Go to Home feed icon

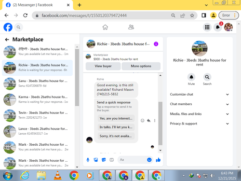pos(105,27)
